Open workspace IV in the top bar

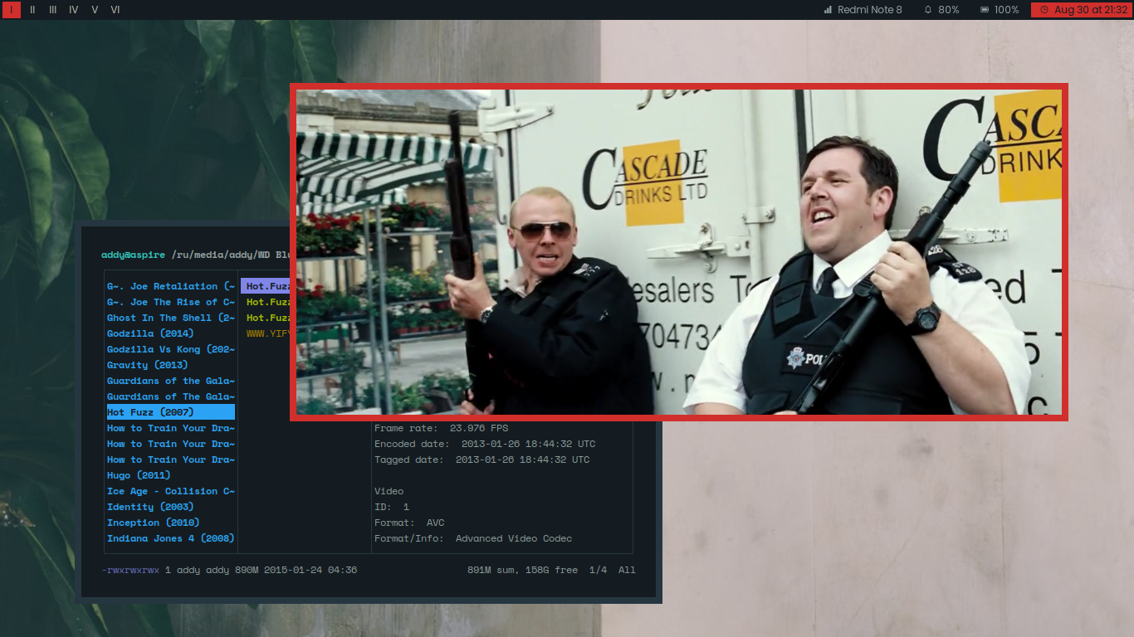tap(74, 10)
